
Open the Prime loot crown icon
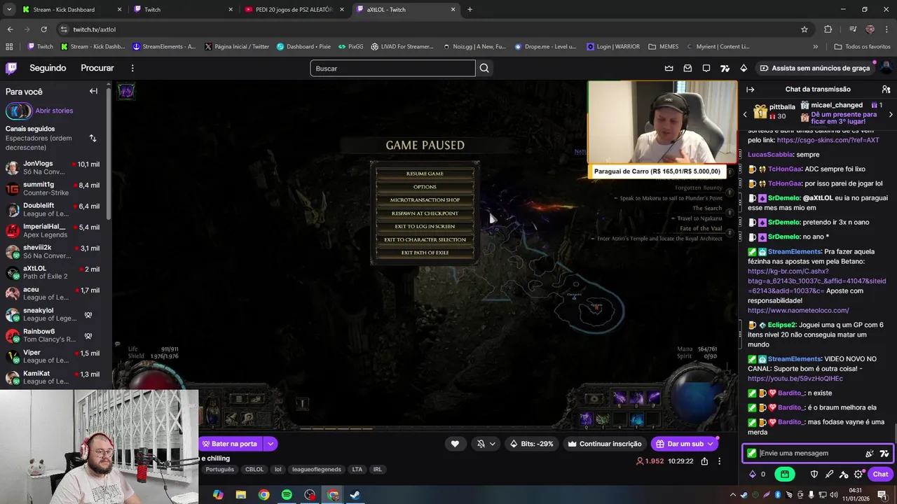click(x=669, y=69)
